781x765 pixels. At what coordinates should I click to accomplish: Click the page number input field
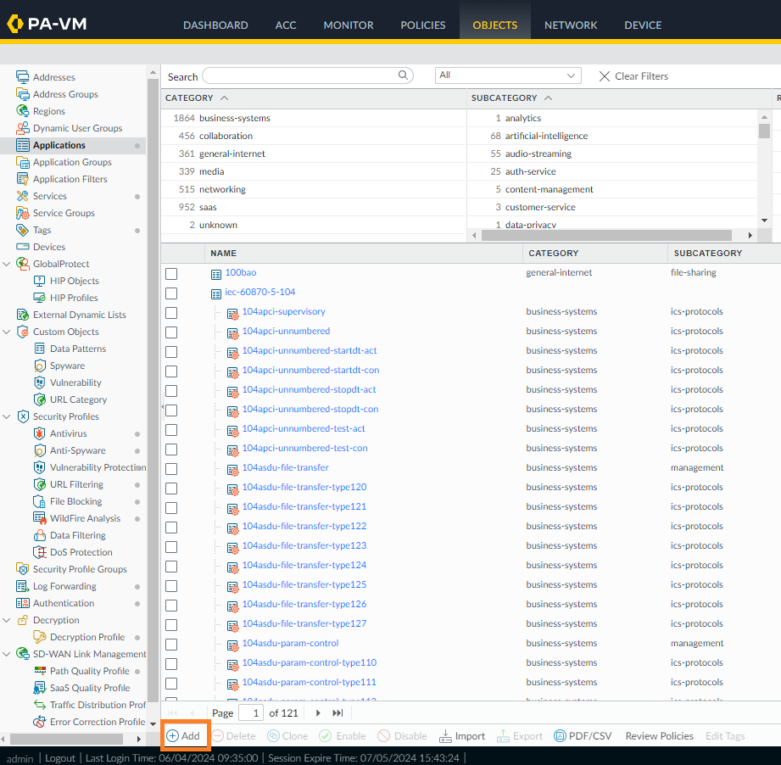pos(251,713)
